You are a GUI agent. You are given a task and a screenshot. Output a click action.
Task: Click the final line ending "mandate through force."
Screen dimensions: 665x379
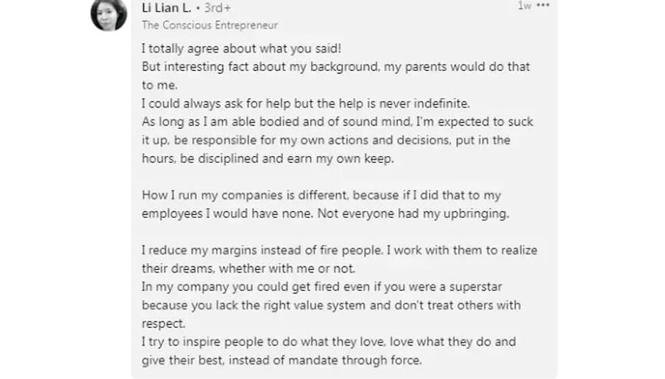tap(281, 360)
